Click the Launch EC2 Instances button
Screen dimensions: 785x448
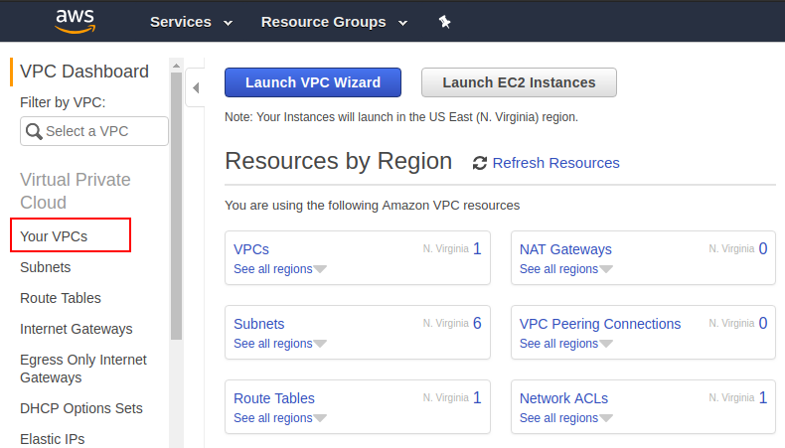click(519, 82)
